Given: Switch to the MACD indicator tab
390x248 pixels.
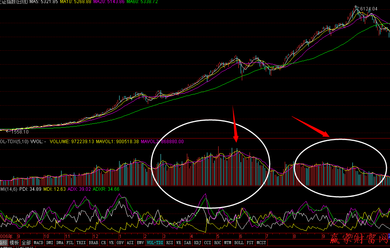Looking at the screenshot, I should tap(39, 243).
